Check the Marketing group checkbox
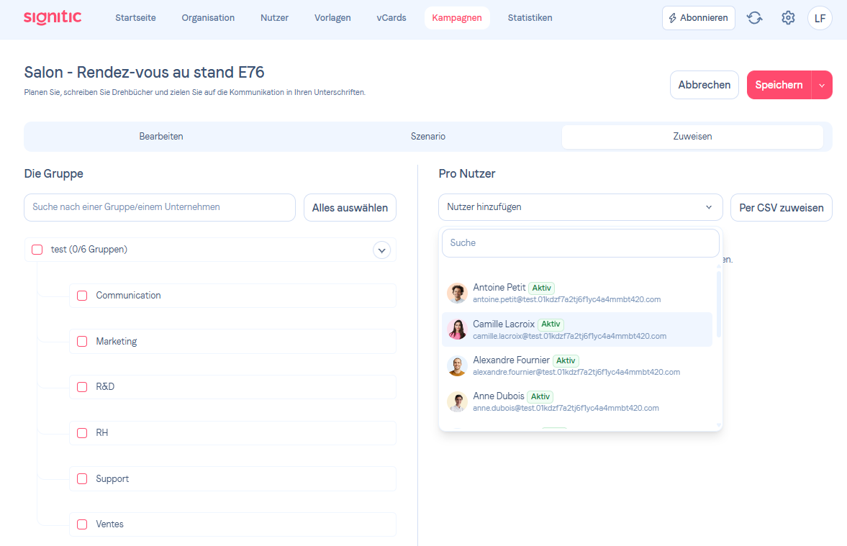The height and width of the screenshot is (546, 847). (82, 341)
